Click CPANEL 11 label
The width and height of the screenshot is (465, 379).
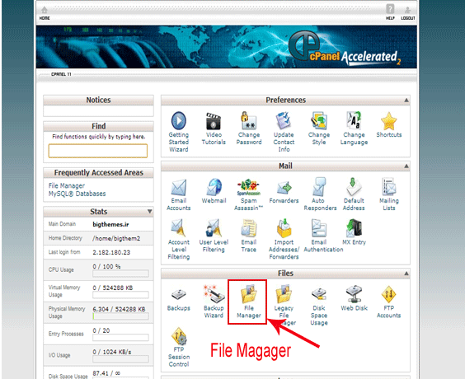pyautogui.click(x=61, y=74)
